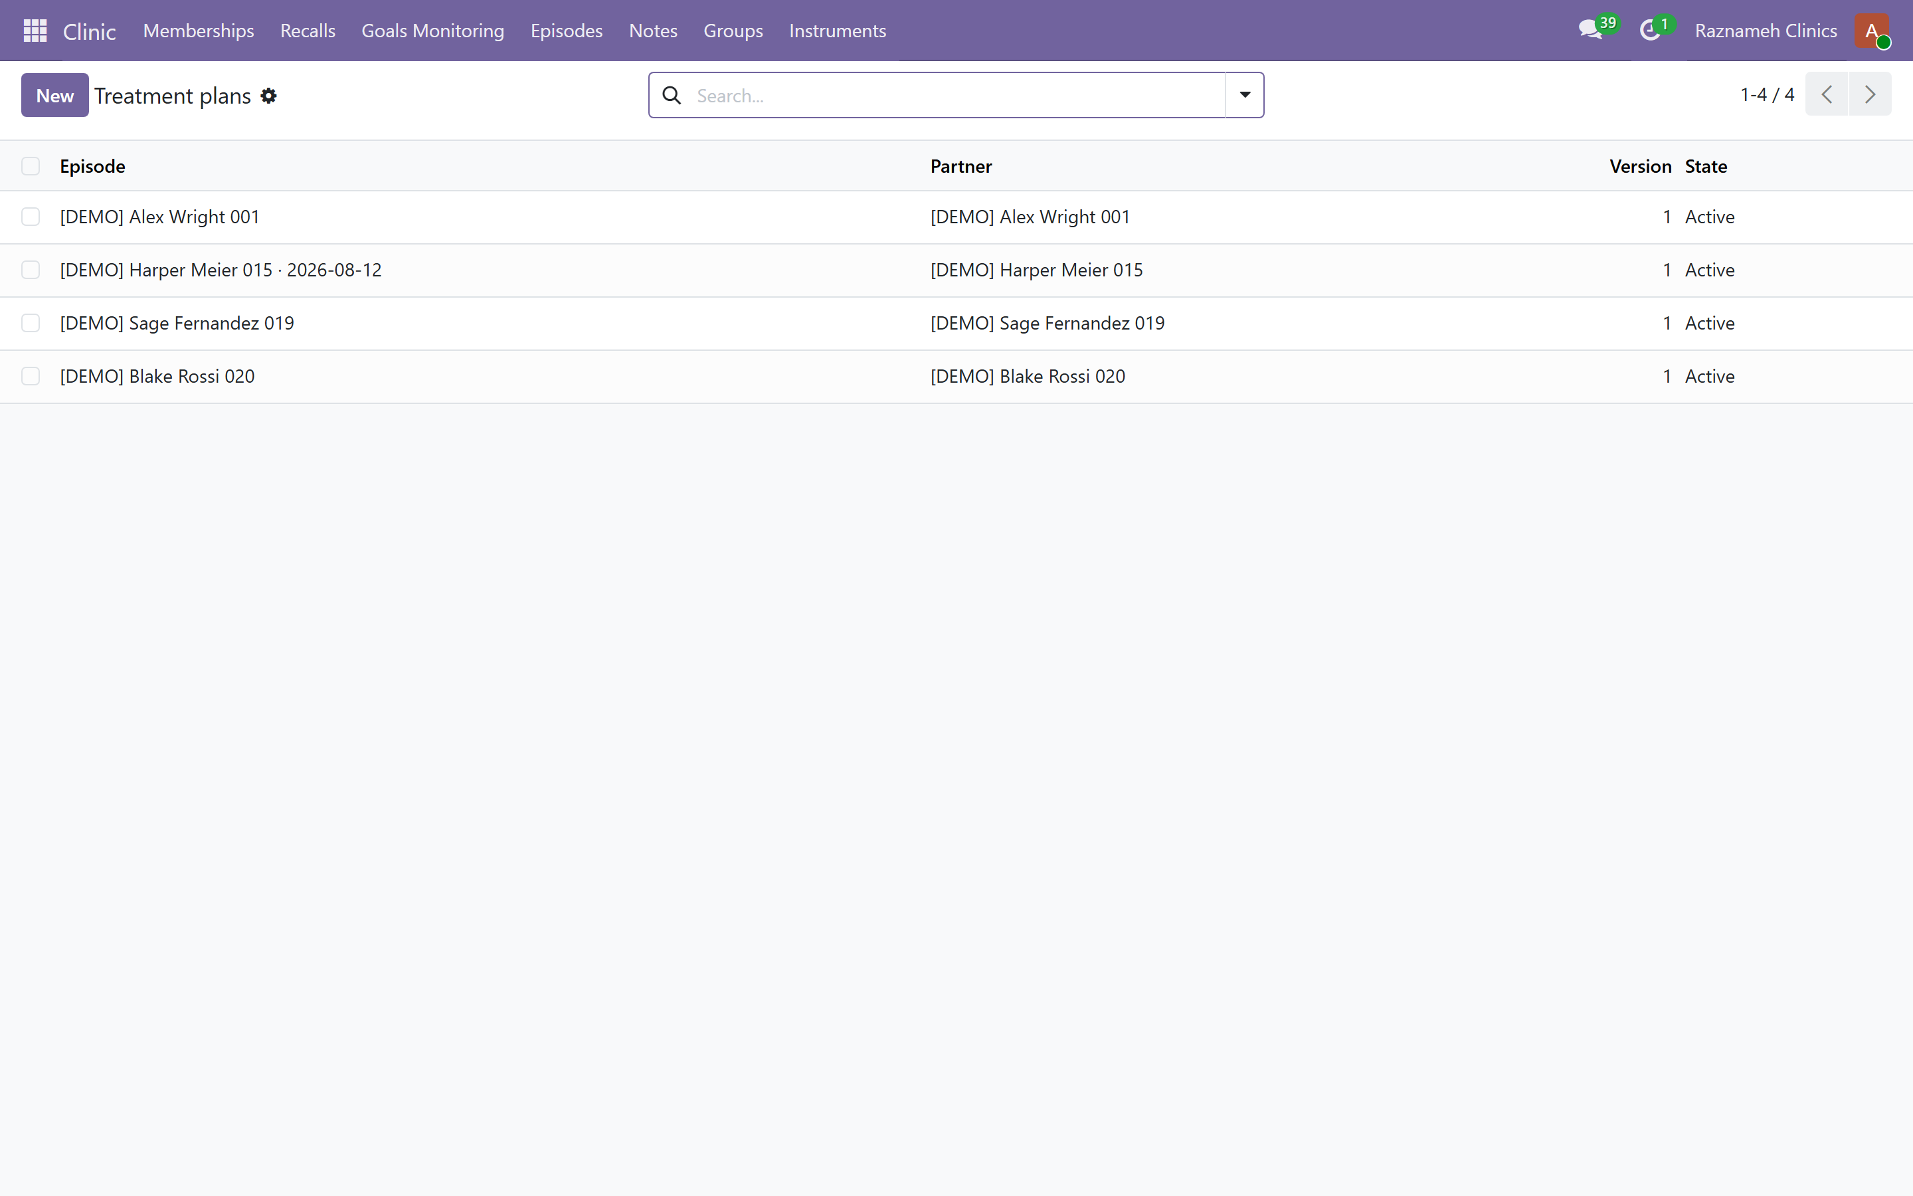Click partner cell [DEMO] Sage Fernandez 019
Screen dimensions: 1913x1196
pyautogui.click(x=1048, y=323)
